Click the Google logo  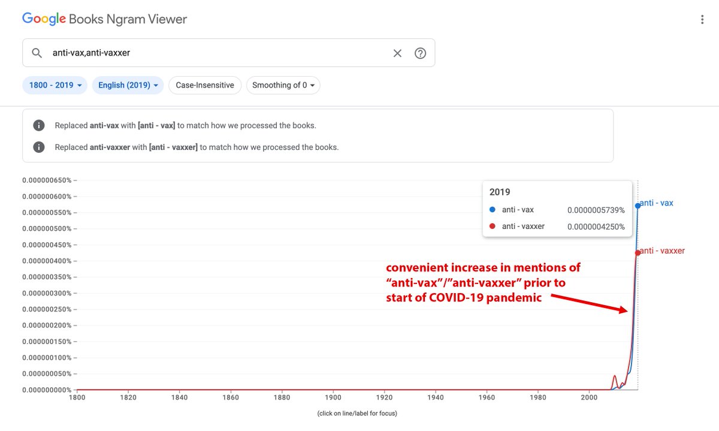click(x=44, y=19)
